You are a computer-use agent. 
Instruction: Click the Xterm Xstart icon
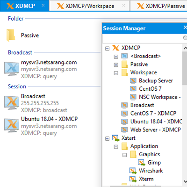tap(133, 179)
